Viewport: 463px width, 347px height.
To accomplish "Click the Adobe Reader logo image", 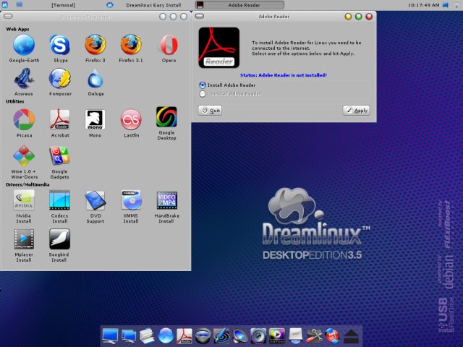I will click(218, 48).
